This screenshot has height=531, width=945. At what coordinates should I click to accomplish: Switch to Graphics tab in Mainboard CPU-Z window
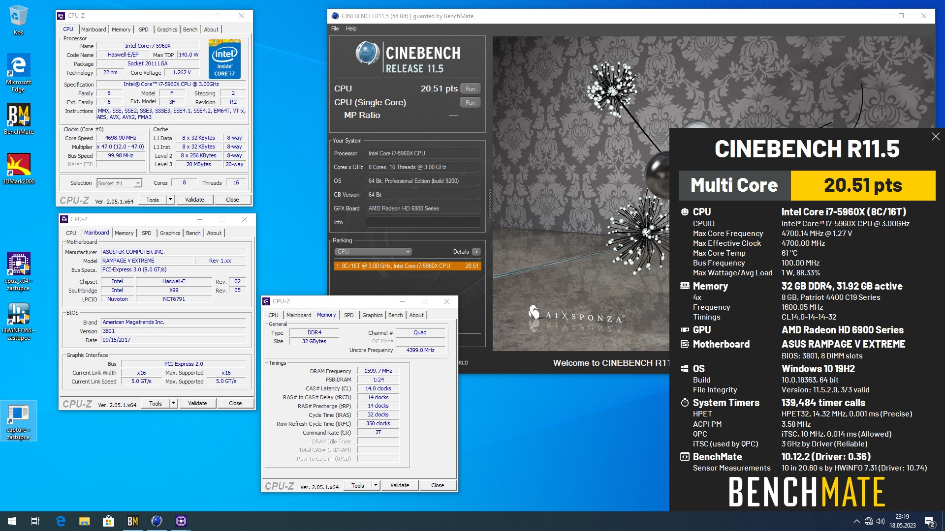point(170,233)
